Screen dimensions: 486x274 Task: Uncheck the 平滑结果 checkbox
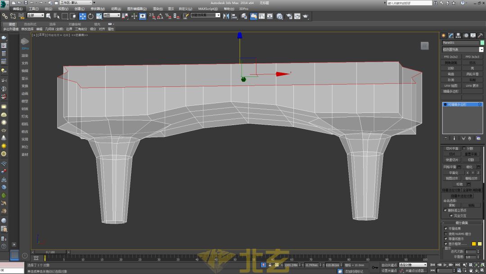point(446,229)
